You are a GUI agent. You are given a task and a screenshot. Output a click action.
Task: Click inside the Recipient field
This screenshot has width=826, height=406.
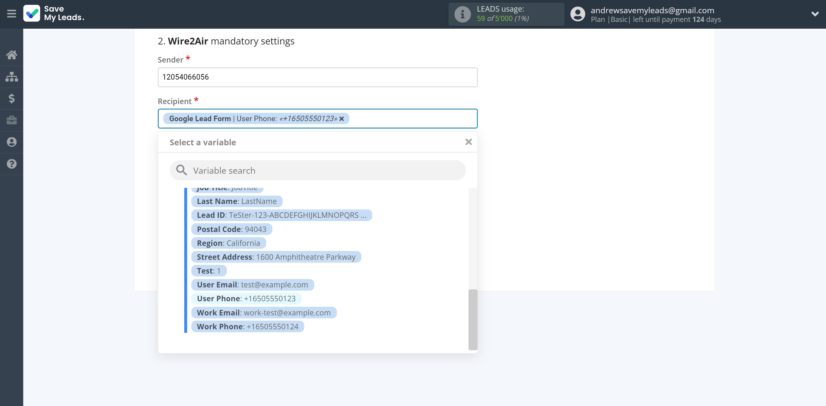(x=317, y=119)
